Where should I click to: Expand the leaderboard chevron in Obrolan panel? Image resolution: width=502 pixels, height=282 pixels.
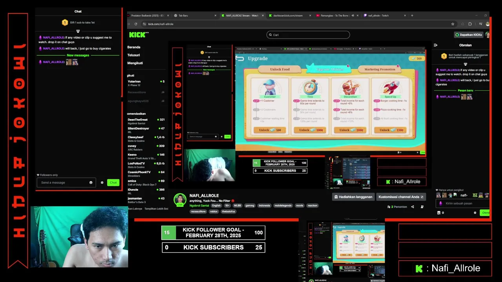(x=466, y=64)
